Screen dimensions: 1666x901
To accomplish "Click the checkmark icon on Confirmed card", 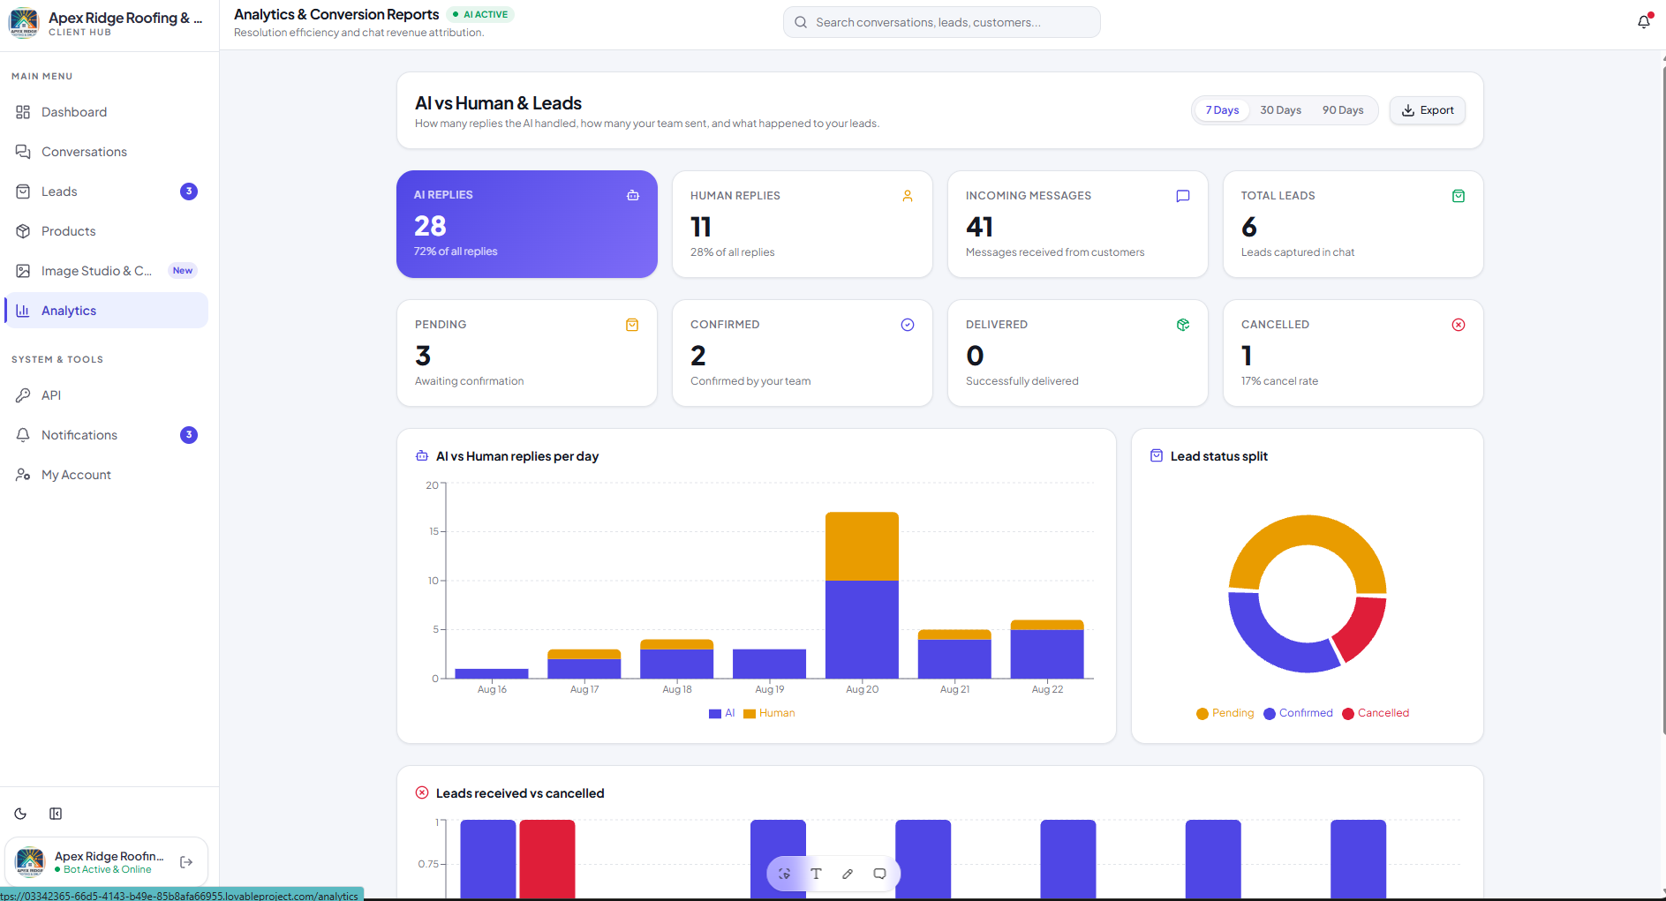I will click(x=908, y=325).
